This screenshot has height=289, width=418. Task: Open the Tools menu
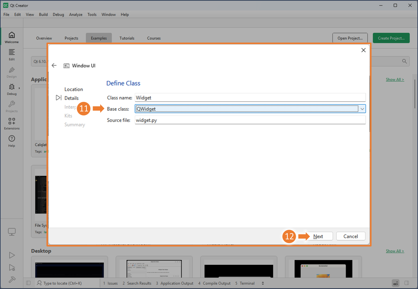92,15
